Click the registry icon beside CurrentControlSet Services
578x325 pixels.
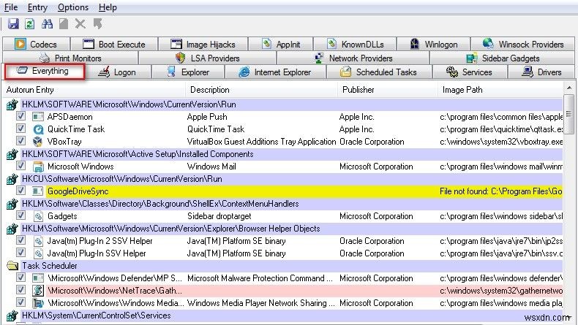coord(12,316)
